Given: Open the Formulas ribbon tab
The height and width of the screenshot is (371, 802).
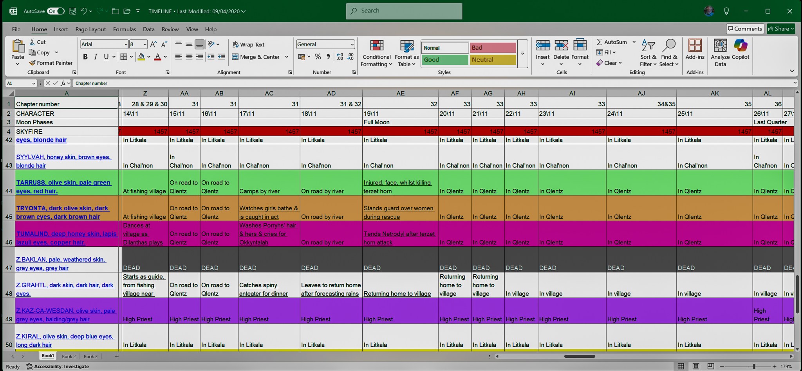Looking at the screenshot, I should click(x=125, y=29).
